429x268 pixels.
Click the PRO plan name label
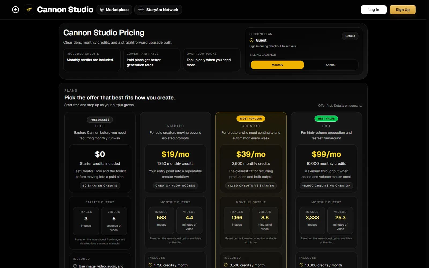326,126
